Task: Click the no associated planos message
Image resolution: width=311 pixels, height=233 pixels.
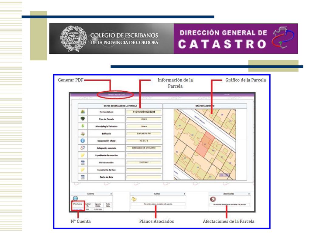Action: (158, 204)
